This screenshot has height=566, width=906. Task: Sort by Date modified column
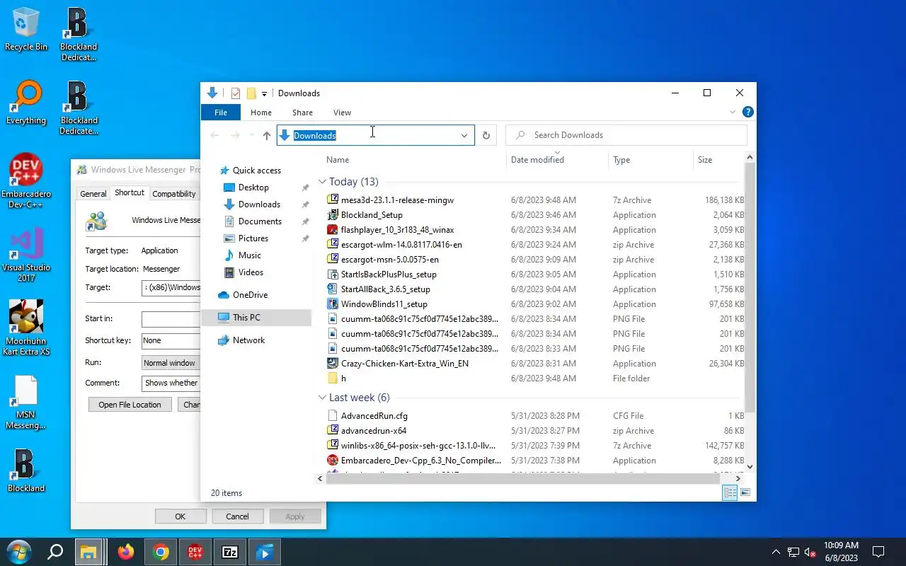tap(557, 160)
